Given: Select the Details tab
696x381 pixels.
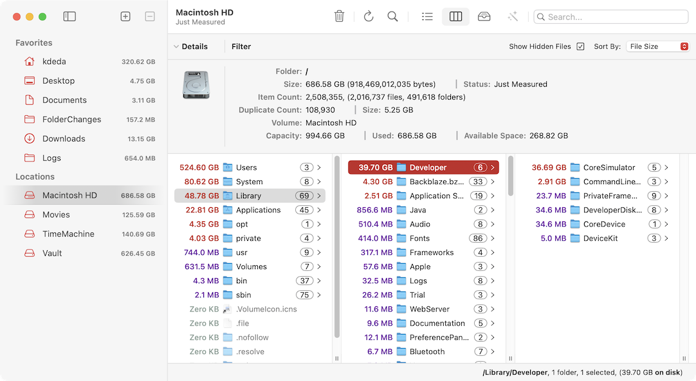Looking at the screenshot, I should 194,46.
